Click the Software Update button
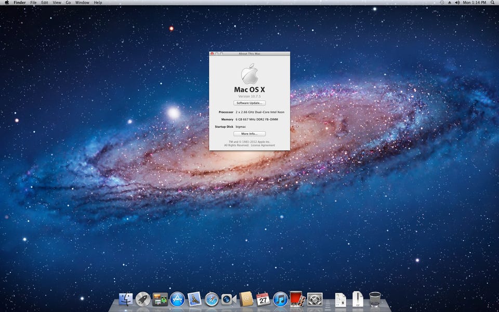 249,103
